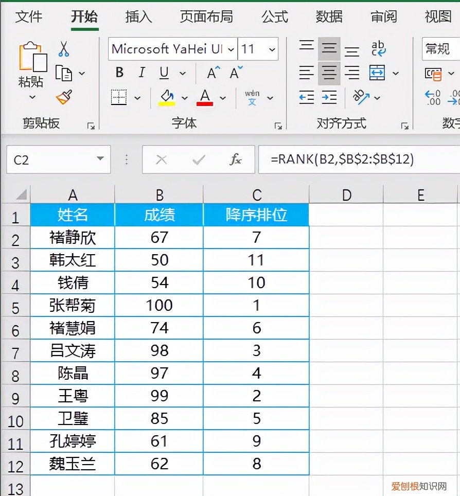Apply yellow fill color bucket
This screenshot has width=460, height=496.
pyautogui.click(x=166, y=98)
